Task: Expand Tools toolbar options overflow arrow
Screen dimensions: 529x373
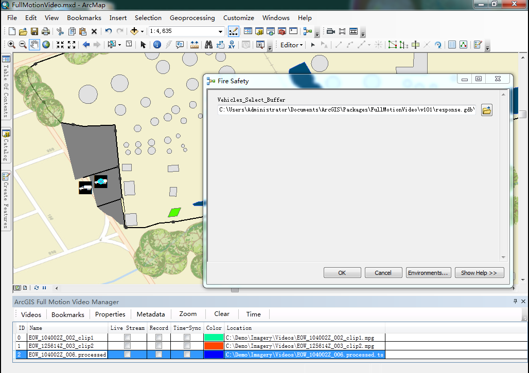Action: (x=270, y=48)
